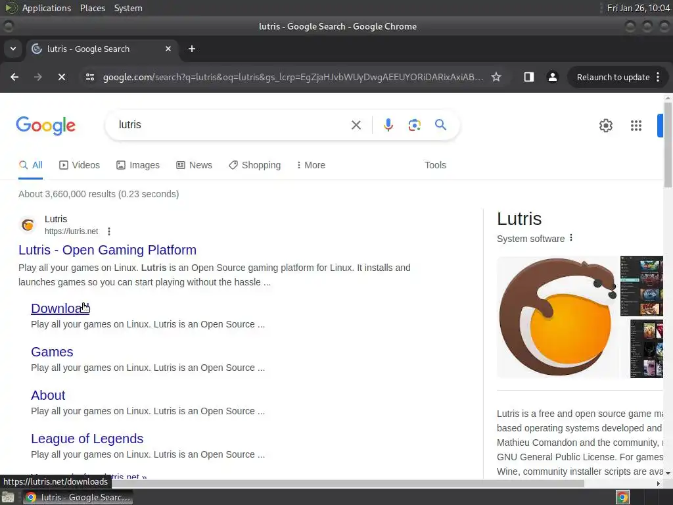Click the clock in top panel
The width and height of the screenshot is (673, 505).
tap(638, 8)
